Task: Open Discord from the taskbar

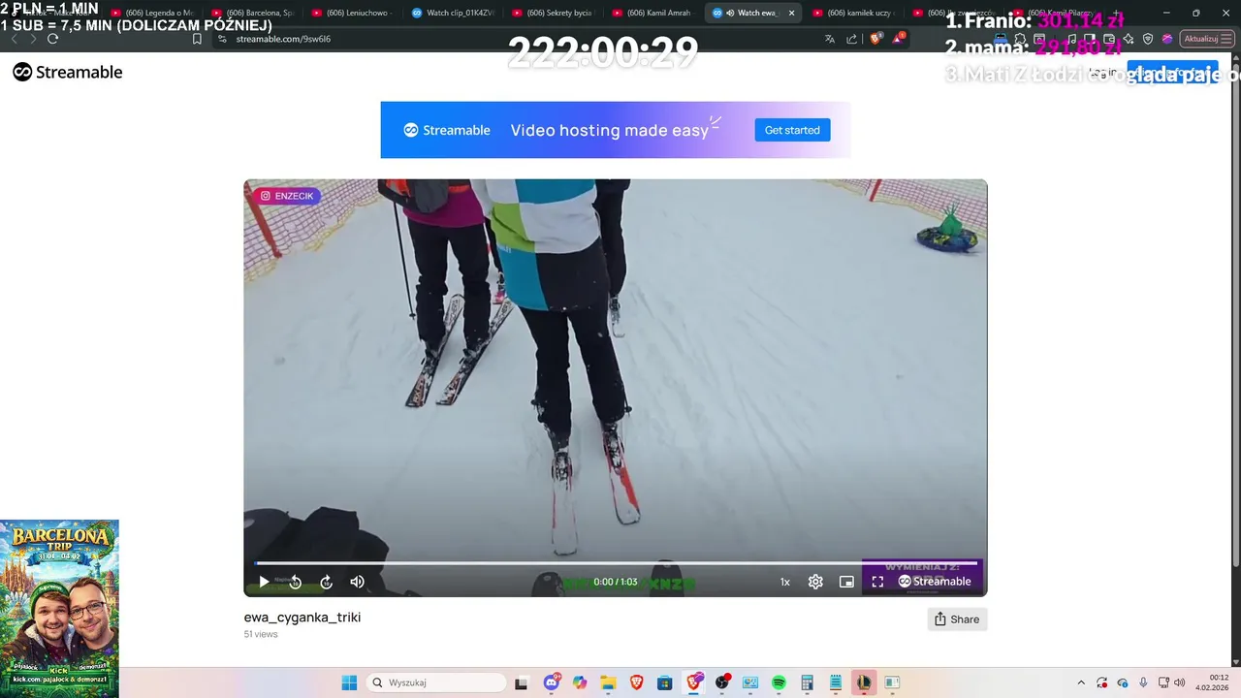Action: pos(553,682)
